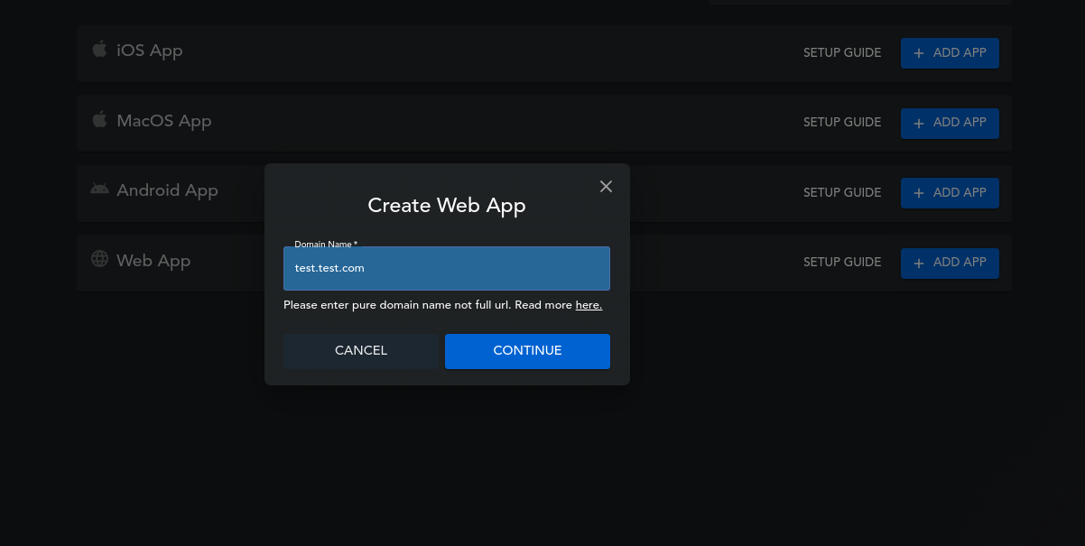The width and height of the screenshot is (1085, 546).
Task: Open the Web App setup guide
Action: tap(842, 262)
